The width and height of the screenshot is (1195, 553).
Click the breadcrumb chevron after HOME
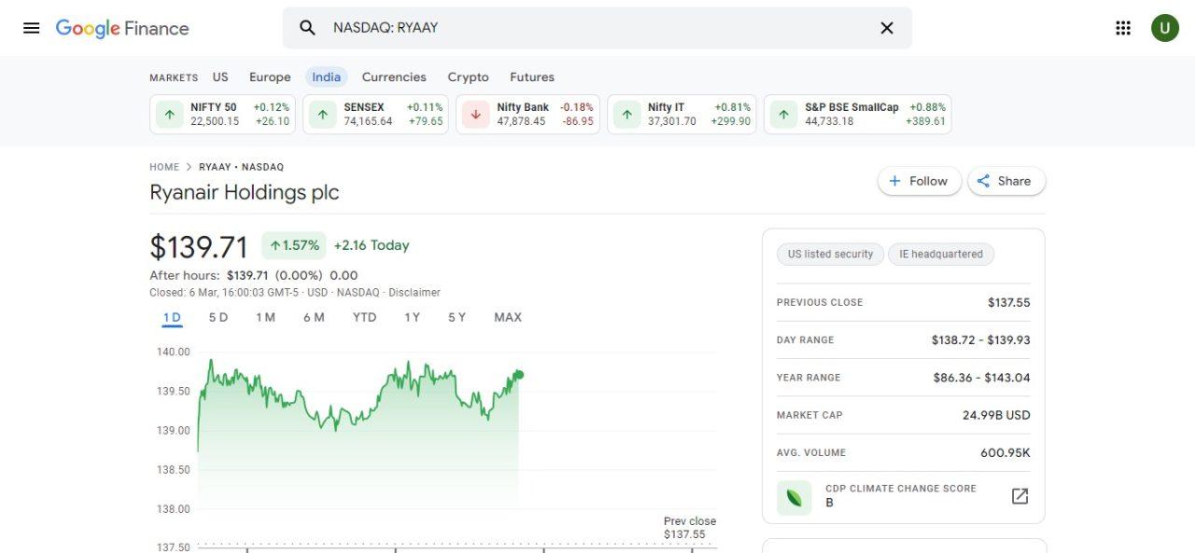189,167
